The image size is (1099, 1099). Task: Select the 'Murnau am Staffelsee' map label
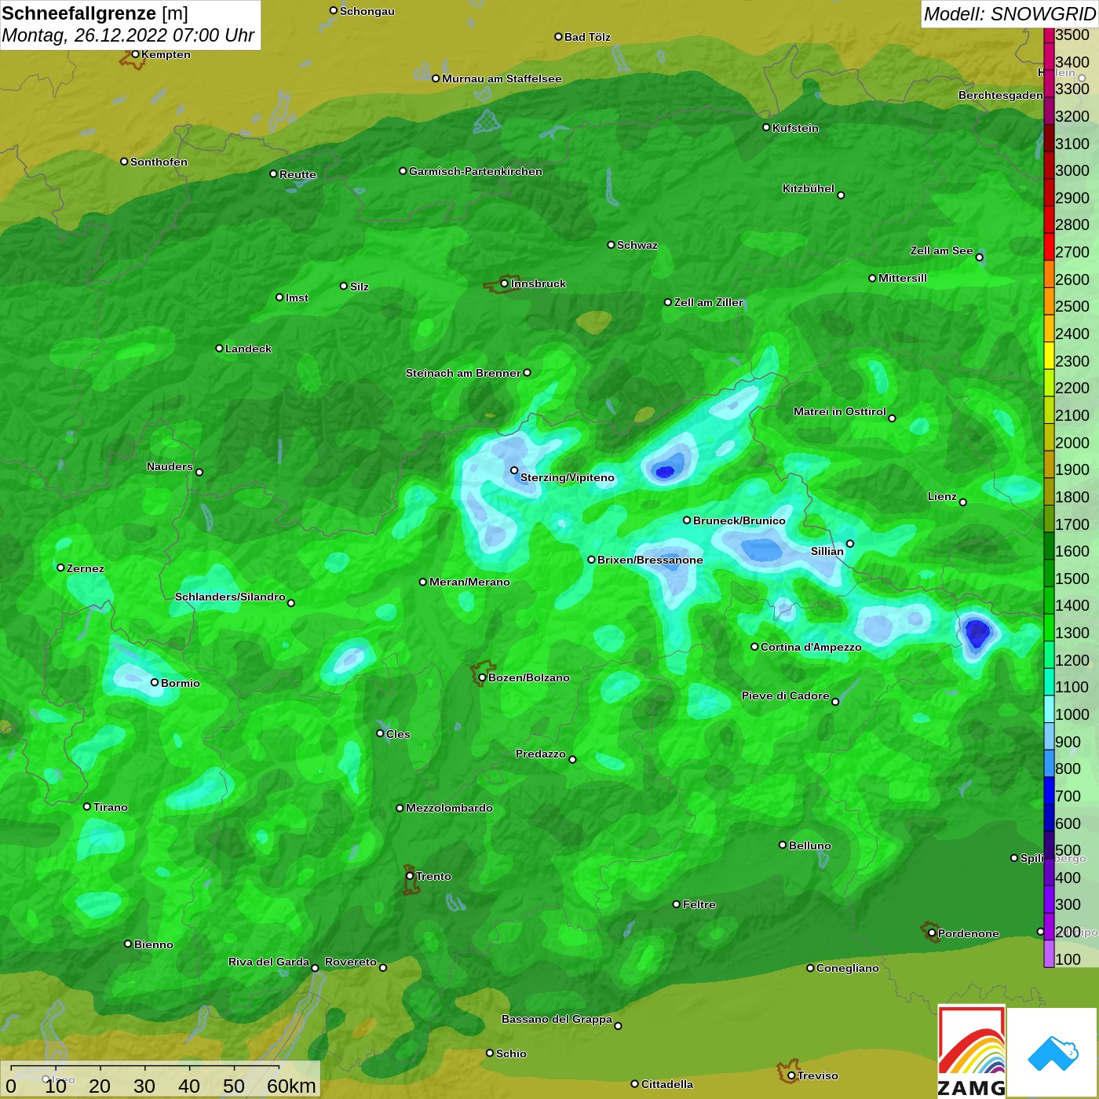pyautogui.click(x=502, y=78)
